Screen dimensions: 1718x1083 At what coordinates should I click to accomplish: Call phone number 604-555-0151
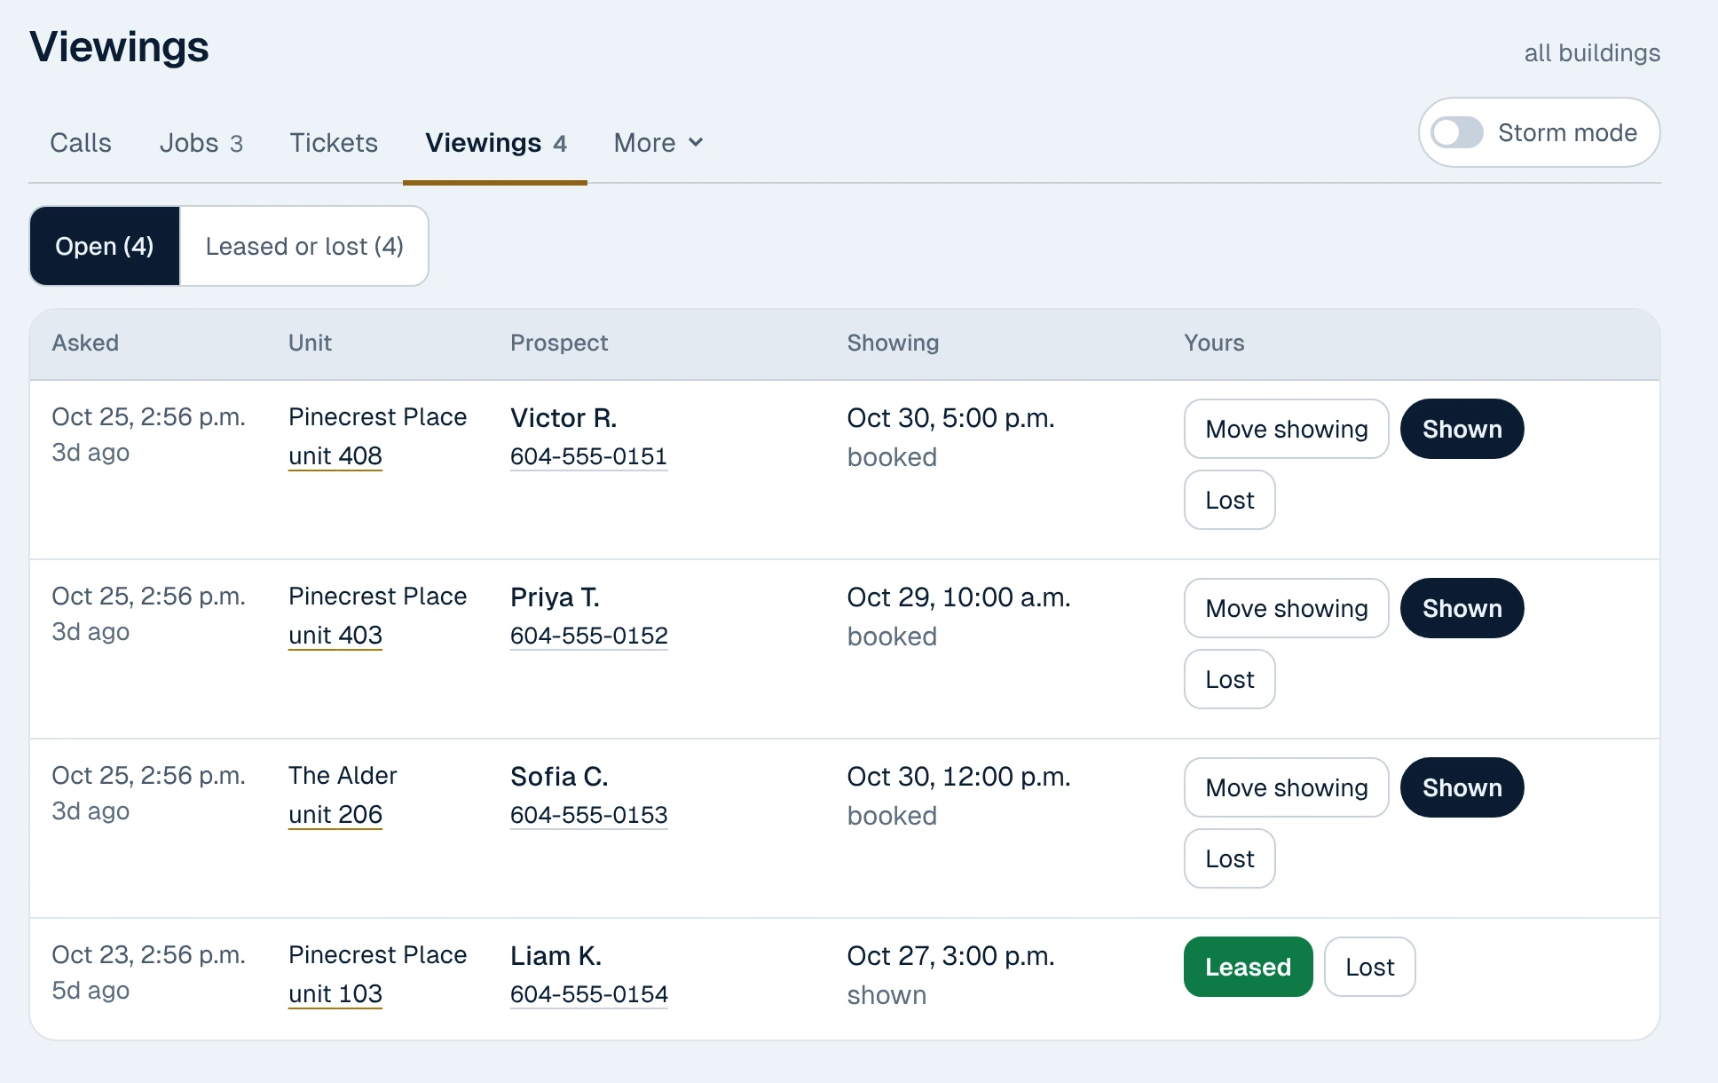(x=588, y=456)
